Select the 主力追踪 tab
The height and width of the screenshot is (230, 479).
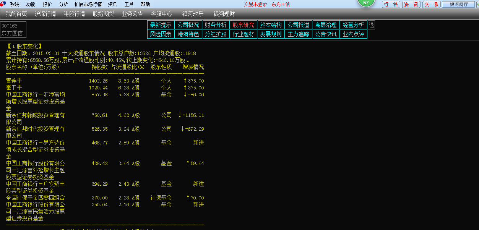pos(299,34)
